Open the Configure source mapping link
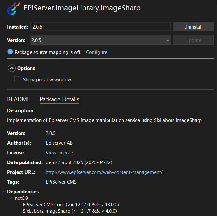This screenshot has height=216, width=217. tap(96, 52)
